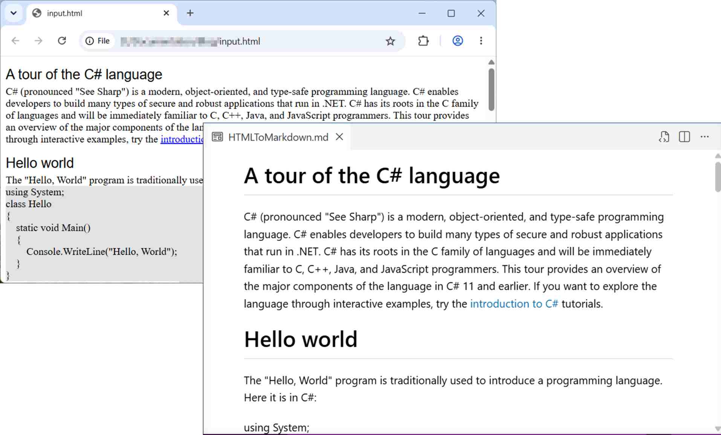Minimize the Chrome window
The image size is (721, 435).
[x=422, y=13]
